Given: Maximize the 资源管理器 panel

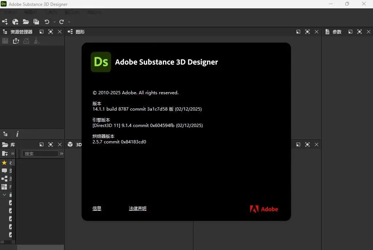Looking at the screenshot, I should (51, 32).
